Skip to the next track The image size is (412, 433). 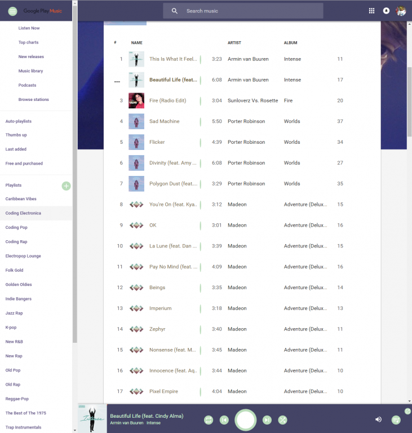pos(267,420)
